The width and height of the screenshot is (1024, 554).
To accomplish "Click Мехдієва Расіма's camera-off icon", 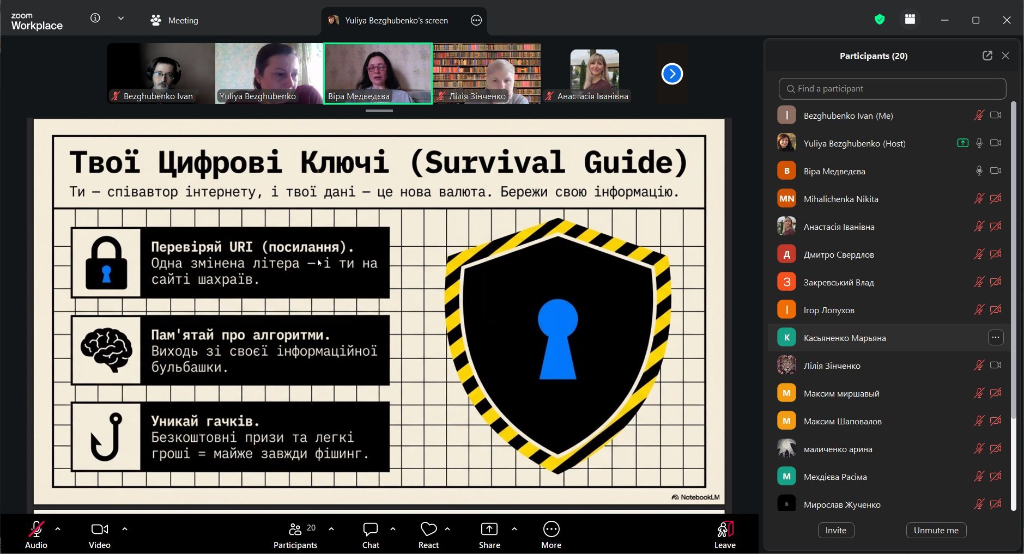I will pos(996,477).
